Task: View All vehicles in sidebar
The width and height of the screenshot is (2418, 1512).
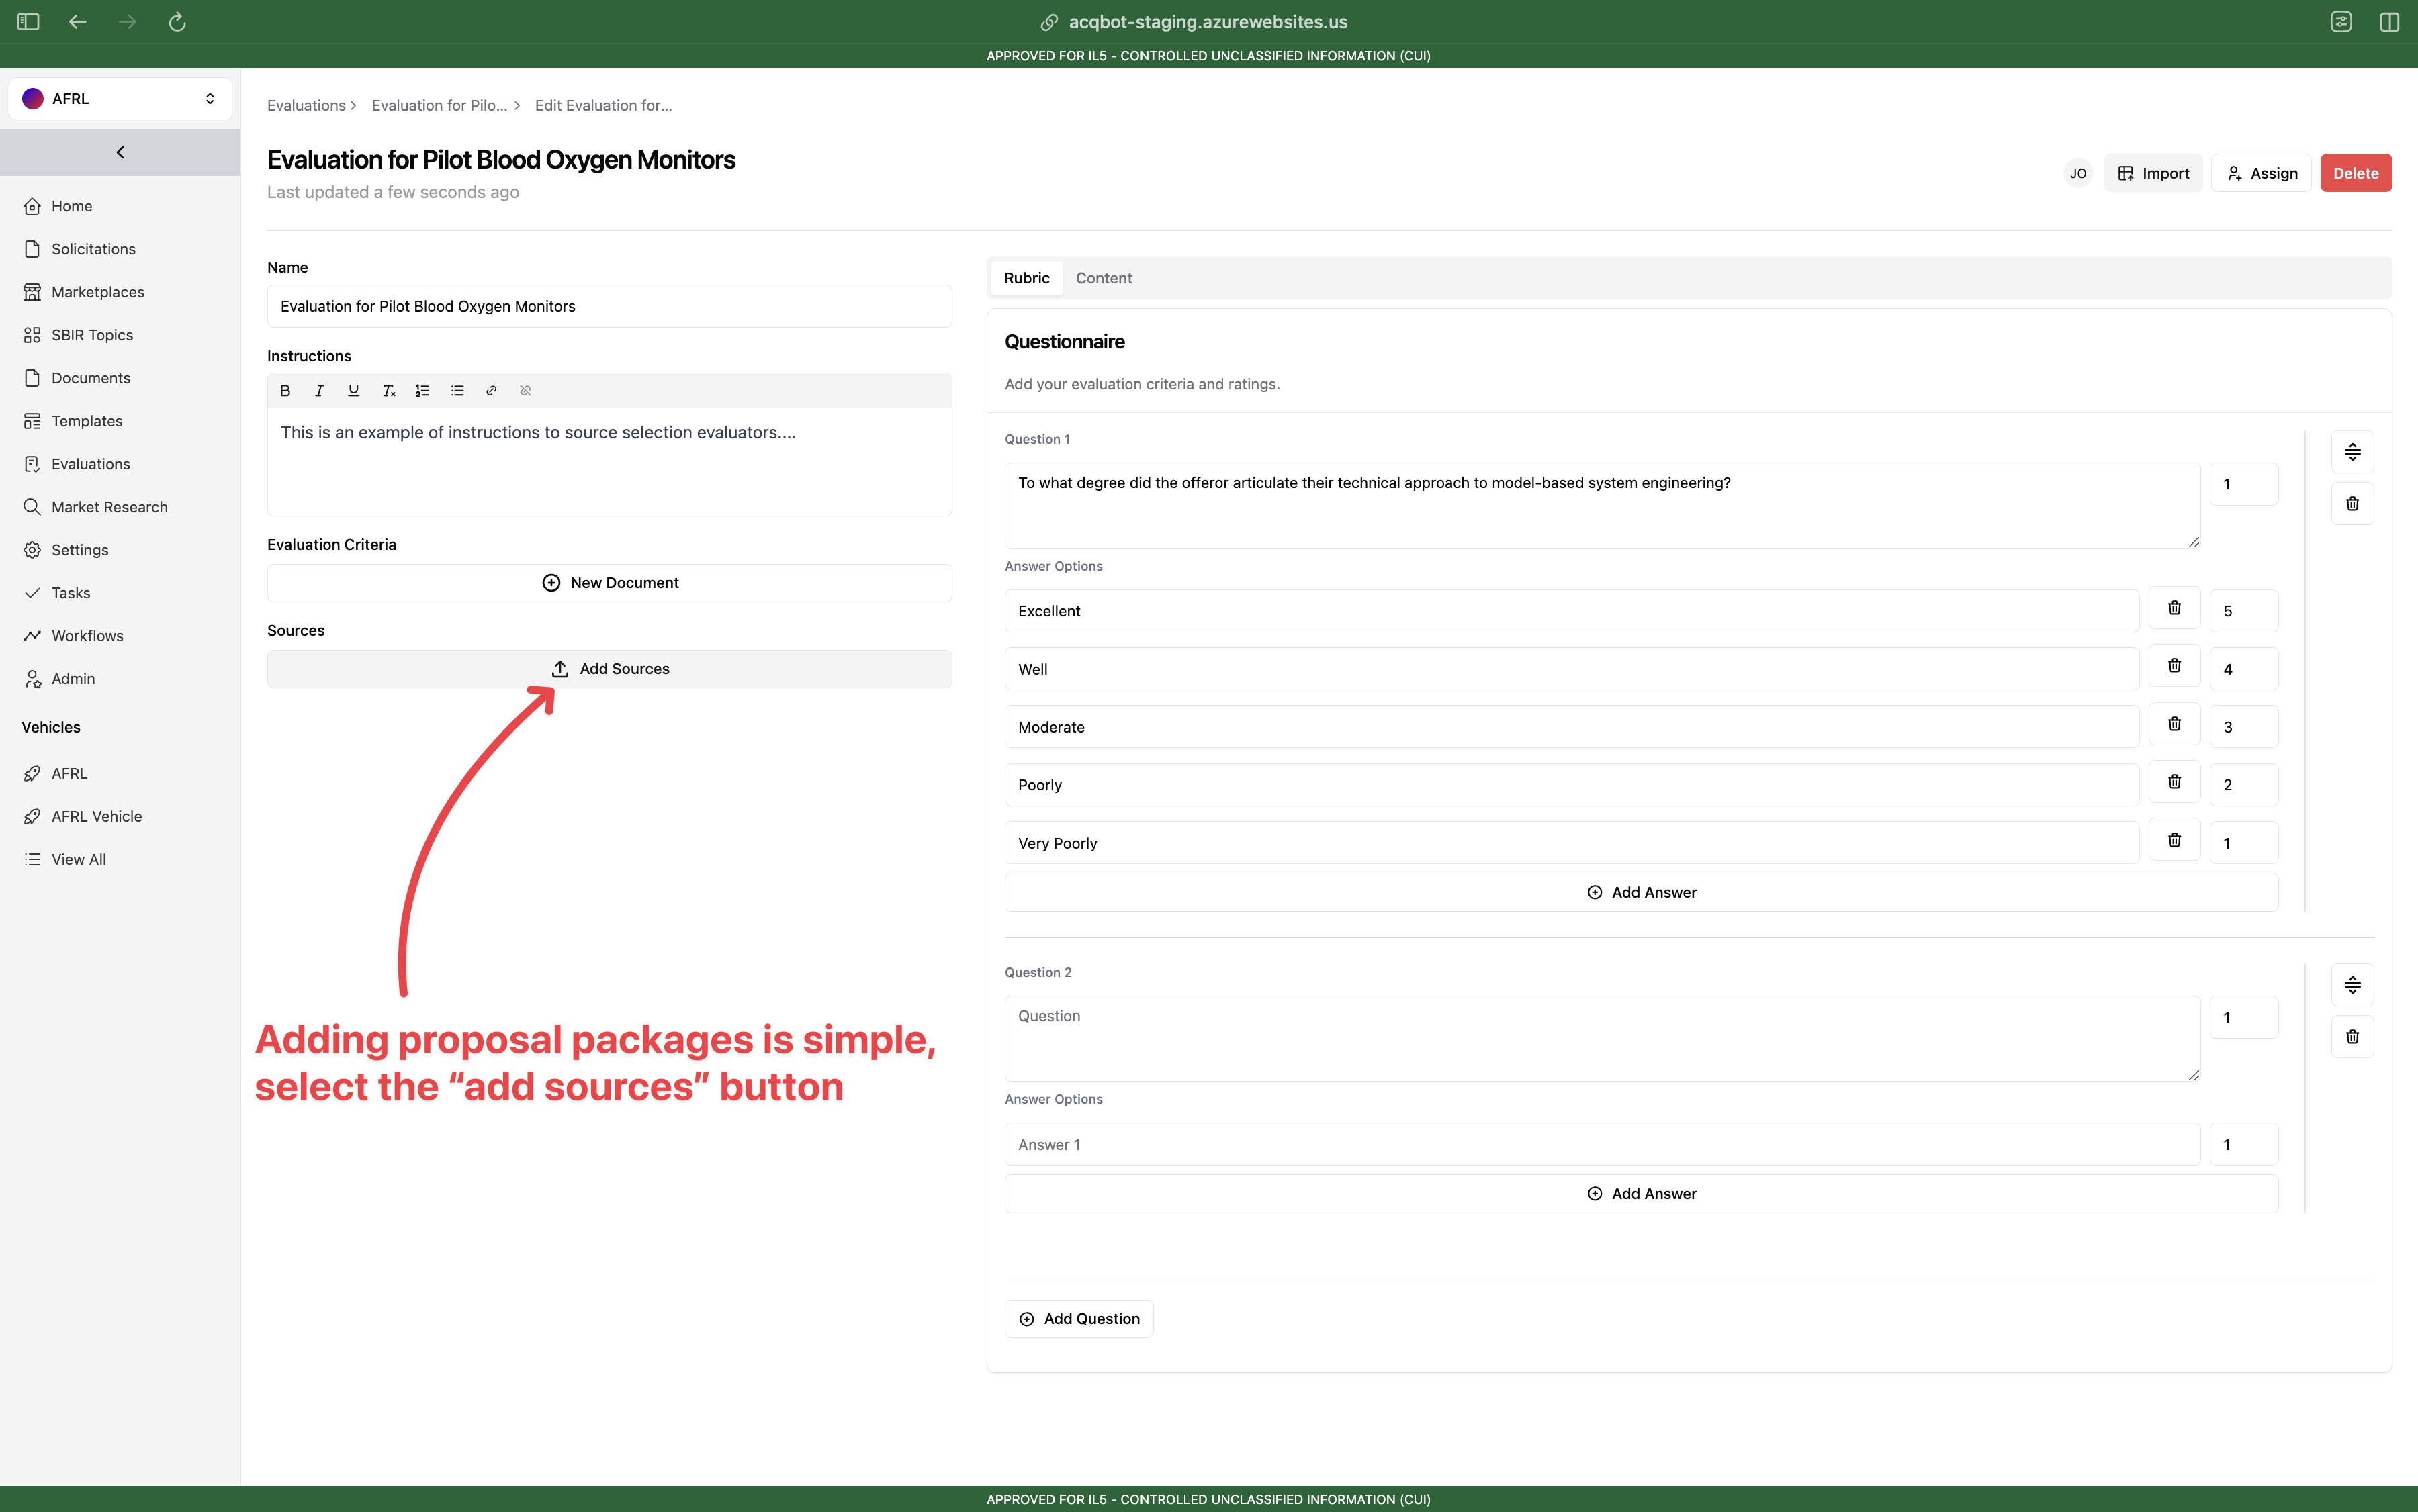Action: tap(78, 860)
